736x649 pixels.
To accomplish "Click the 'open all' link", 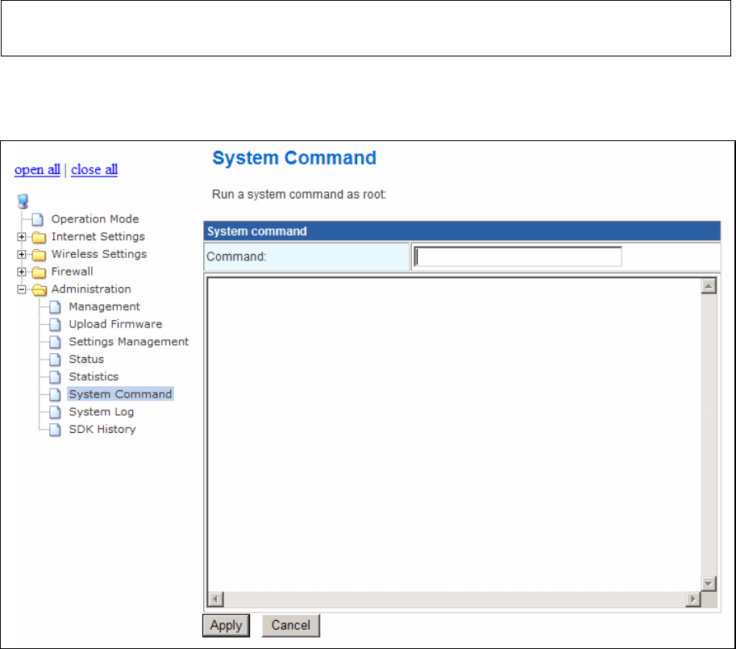I will (38, 169).
